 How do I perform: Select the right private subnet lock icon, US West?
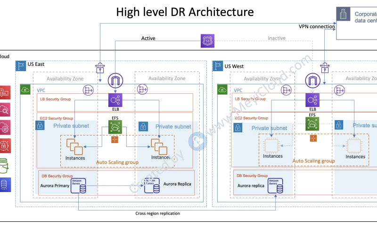click(339, 125)
